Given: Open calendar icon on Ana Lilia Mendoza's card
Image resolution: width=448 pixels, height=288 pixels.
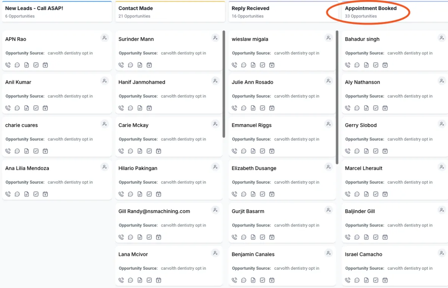Looking at the screenshot, I should click(x=45, y=194).
